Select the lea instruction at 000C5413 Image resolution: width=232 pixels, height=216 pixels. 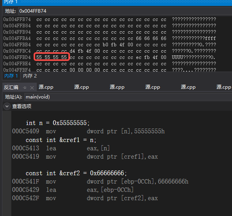coord(61,148)
